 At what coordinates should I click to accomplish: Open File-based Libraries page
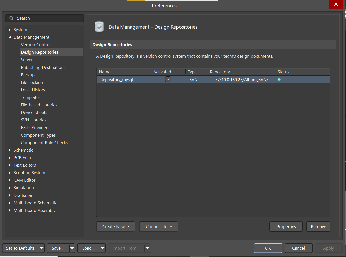(x=39, y=105)
